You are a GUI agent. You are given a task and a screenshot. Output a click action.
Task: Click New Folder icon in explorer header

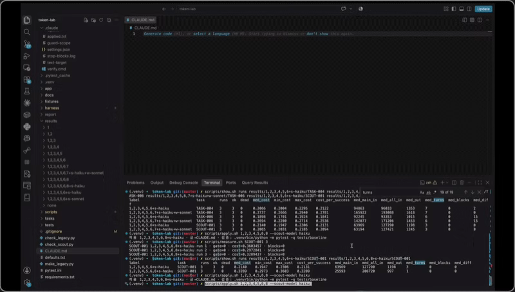(93, 20)
